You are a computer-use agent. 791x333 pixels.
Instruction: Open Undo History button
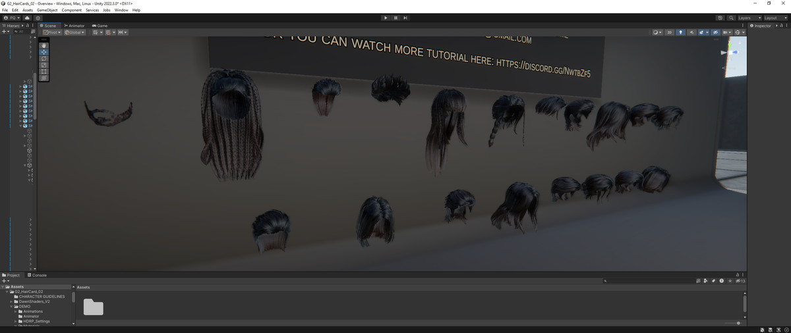720,18
